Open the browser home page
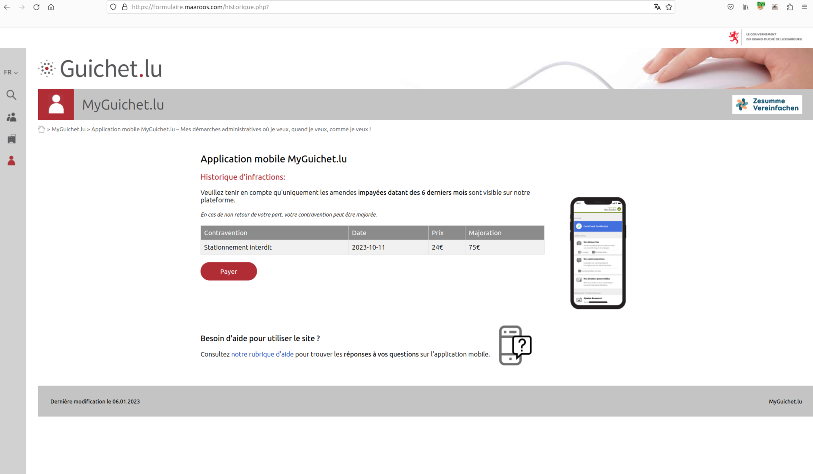Screen dimensions: 813x474 click(51, 7)
